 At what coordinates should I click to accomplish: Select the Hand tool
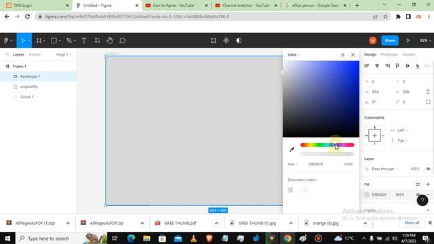coord(110,41)
